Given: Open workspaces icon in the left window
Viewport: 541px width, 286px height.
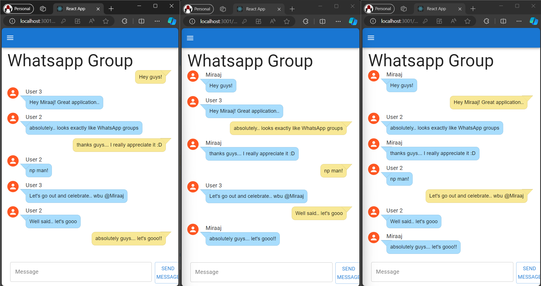Looking at the screenshot, I should [43, 9].
